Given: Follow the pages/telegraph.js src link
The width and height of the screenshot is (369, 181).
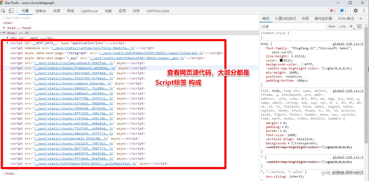Looking at the screenshot, I should point(152,53).
